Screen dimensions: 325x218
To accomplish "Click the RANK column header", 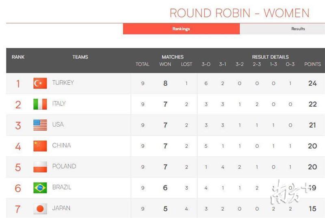I will [18, 57].
